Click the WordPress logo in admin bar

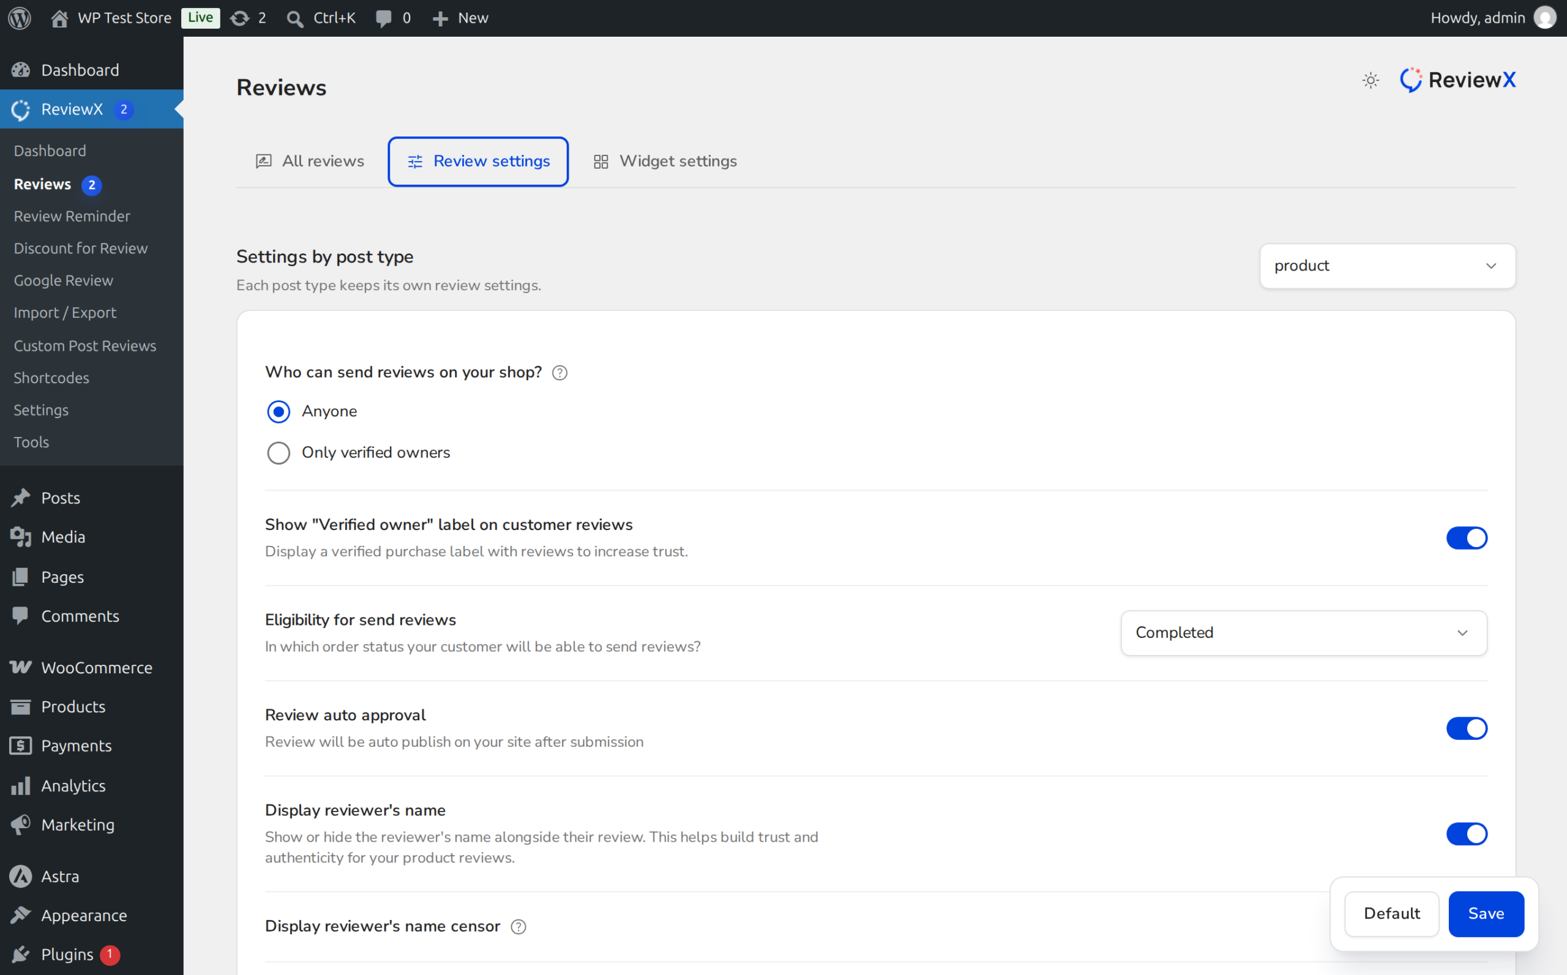20,18
